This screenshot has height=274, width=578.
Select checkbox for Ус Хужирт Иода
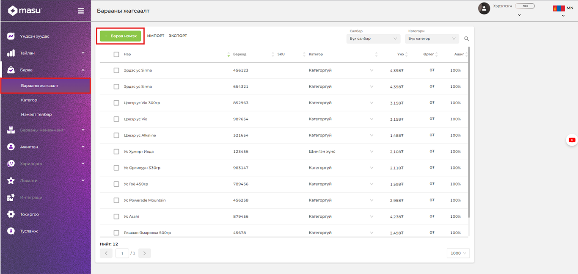point(116,152)
